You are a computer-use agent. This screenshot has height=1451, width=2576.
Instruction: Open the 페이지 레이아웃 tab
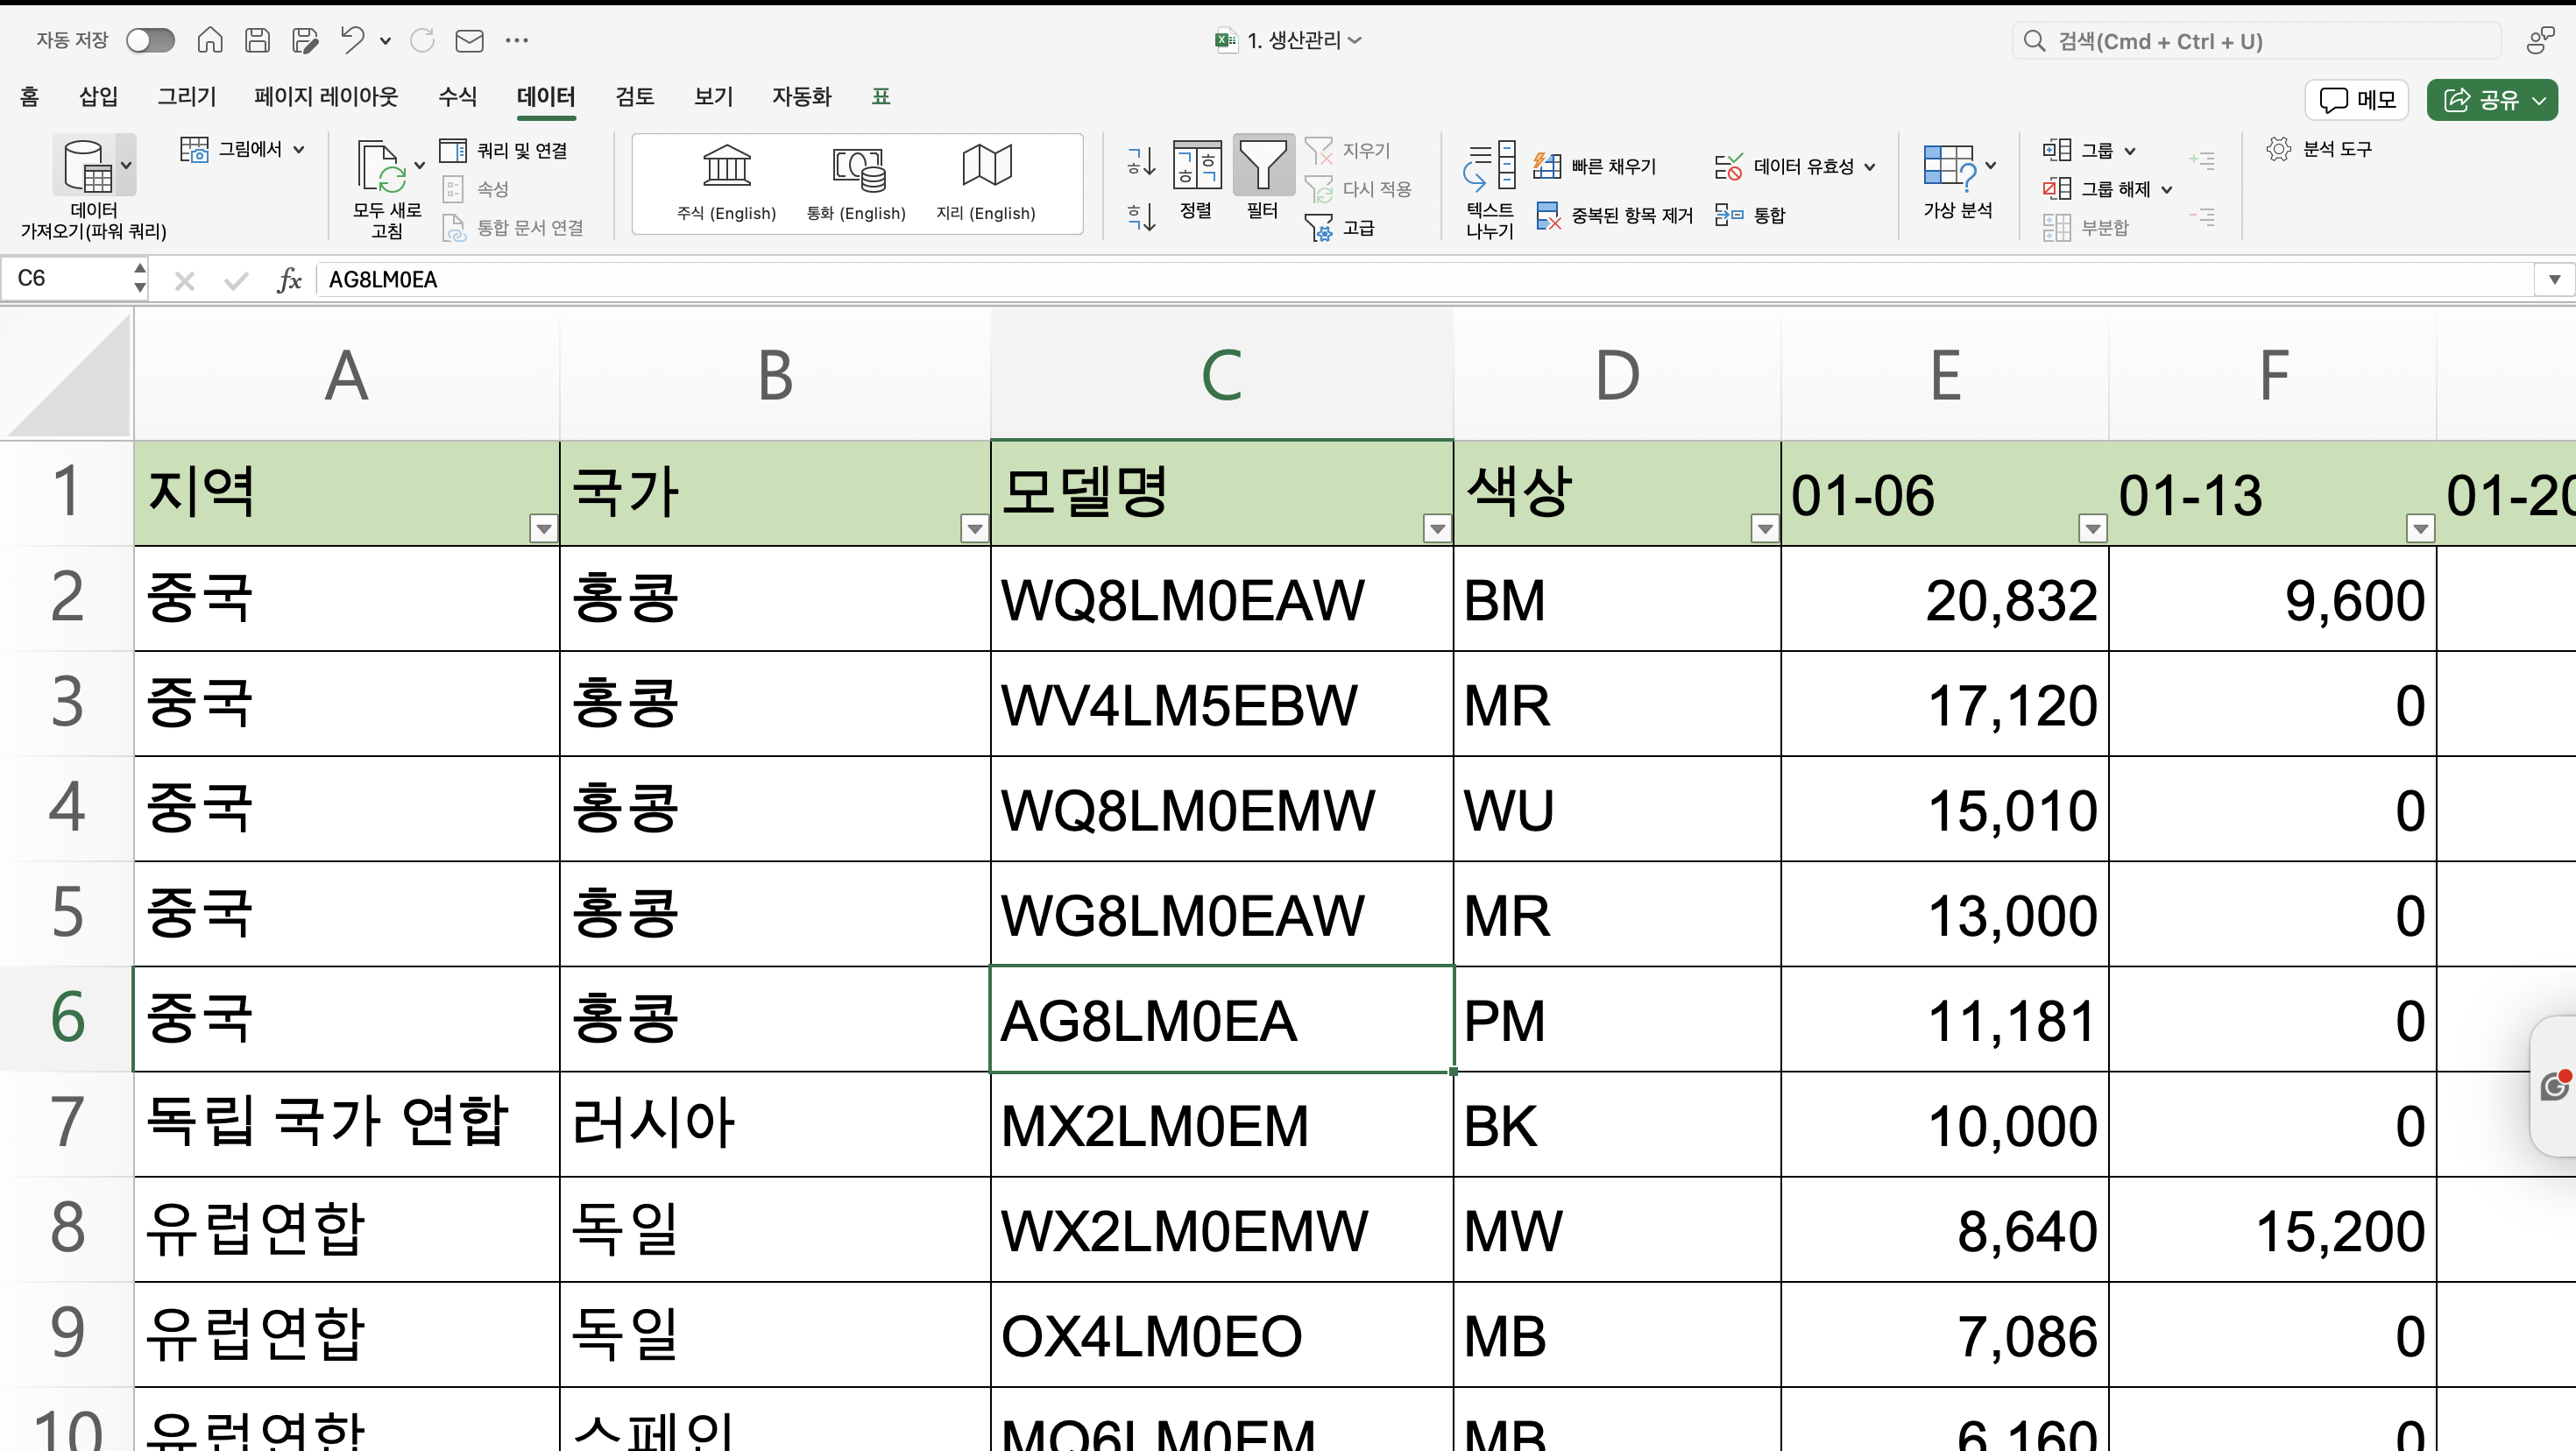click(326, 96)
